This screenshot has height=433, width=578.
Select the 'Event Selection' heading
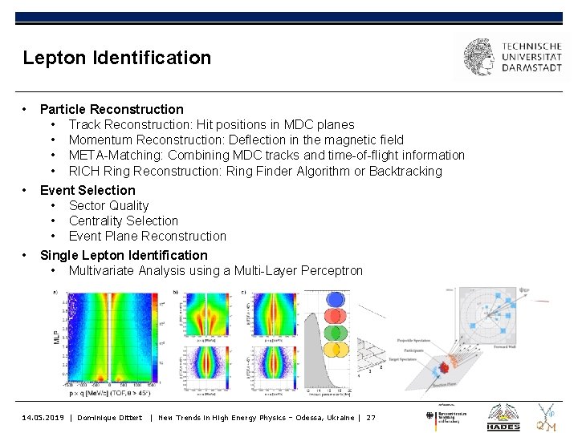pos(88,190)
